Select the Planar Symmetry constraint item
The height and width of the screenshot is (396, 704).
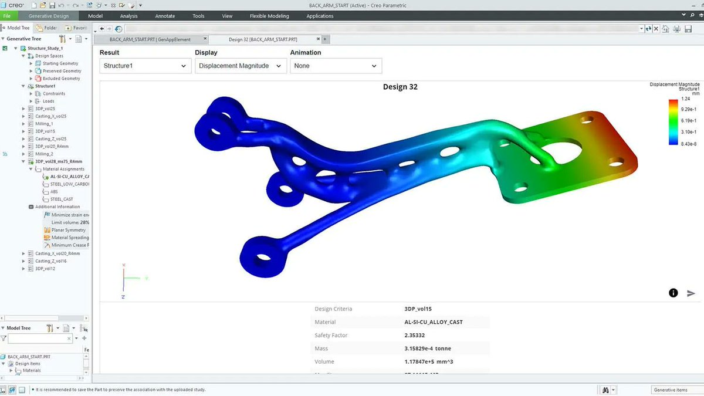click(68, 230)
